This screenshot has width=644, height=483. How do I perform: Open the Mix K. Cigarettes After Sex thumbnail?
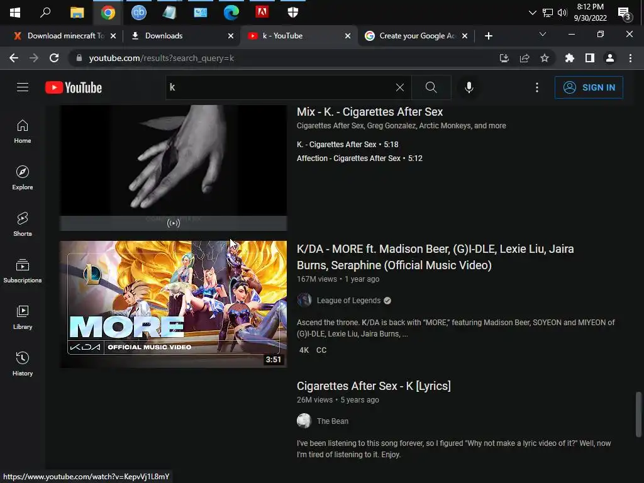[x=174, y=167]
